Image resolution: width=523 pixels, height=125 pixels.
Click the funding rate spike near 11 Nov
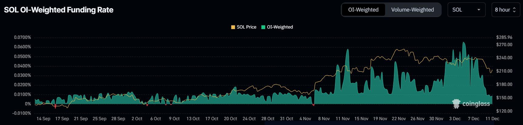click(x=347, y=50)
